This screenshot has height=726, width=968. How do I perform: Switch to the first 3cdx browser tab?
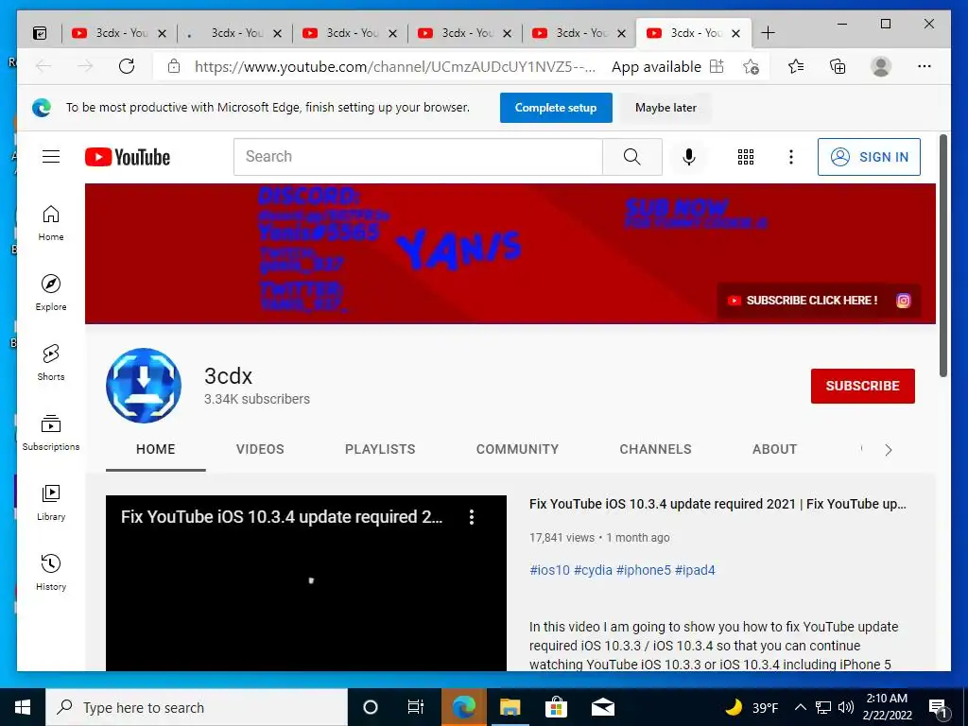pyautogui.click(x=118, y=33)
